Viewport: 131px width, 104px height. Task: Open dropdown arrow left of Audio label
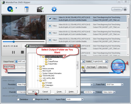pyautogui.click(x=84, y=61)
